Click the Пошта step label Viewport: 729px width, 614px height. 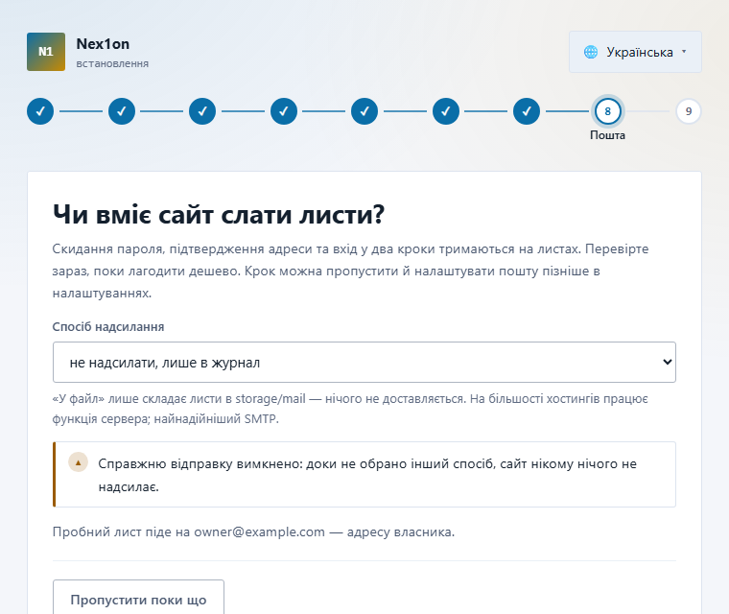(607, 135)
